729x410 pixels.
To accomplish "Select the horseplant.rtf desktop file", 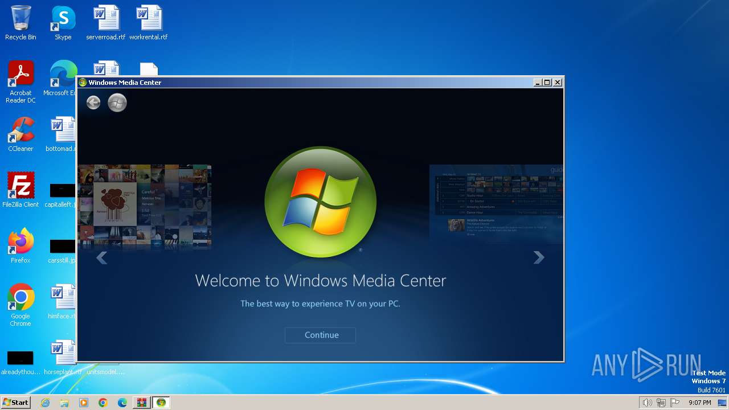I will tap(63, 358).
